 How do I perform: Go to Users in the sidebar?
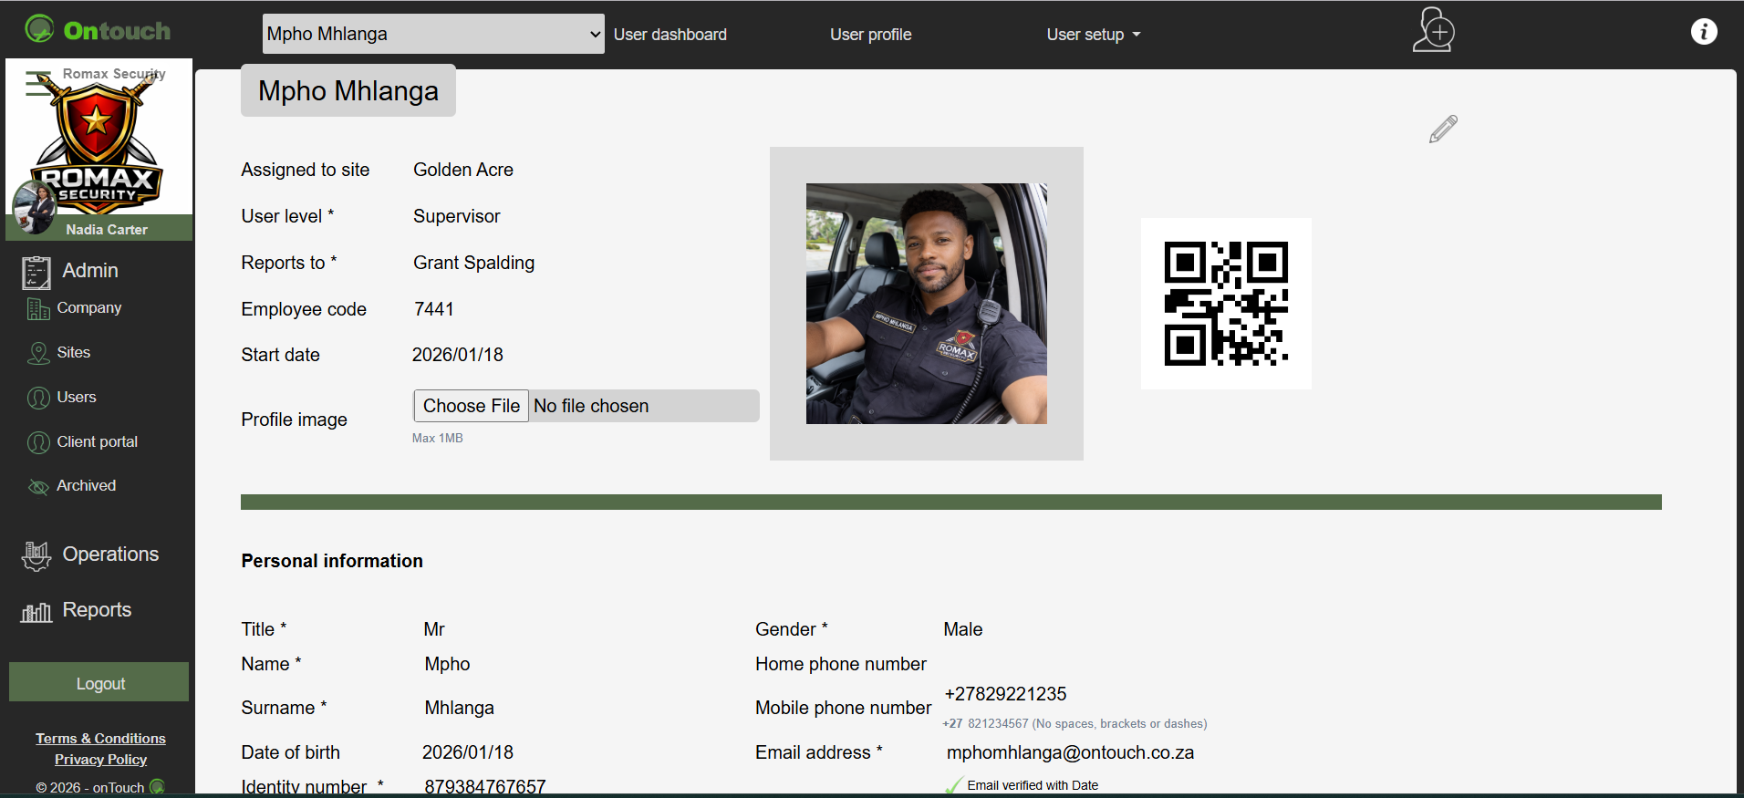[76, 398]
